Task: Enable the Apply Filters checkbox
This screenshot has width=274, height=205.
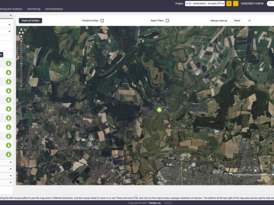Action: pyautogui.click(x=168, y=20)
